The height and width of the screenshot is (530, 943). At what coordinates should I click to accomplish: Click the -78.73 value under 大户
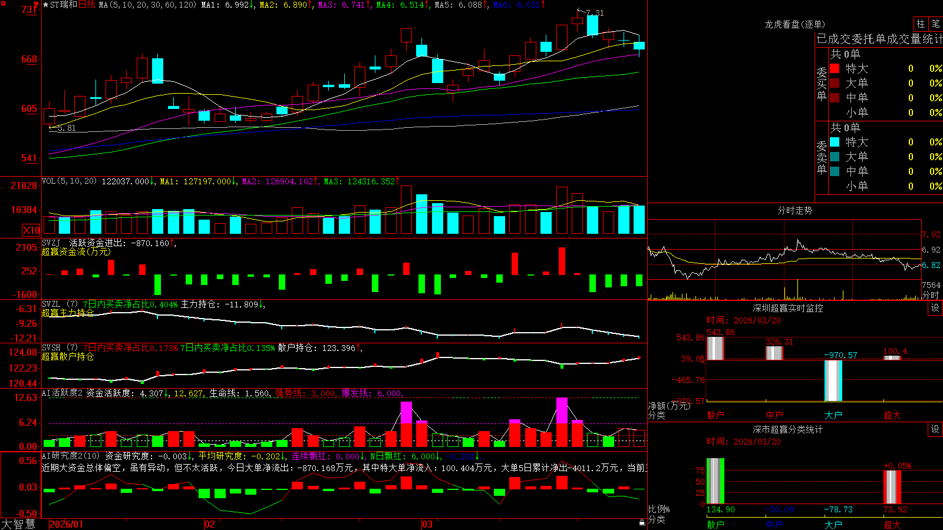click(x=839, y=509)
